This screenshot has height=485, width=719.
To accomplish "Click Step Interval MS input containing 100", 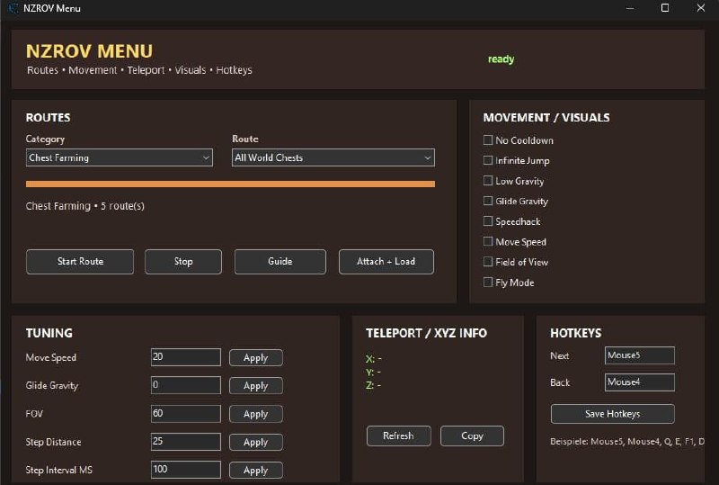I will [x=186, y=470].
